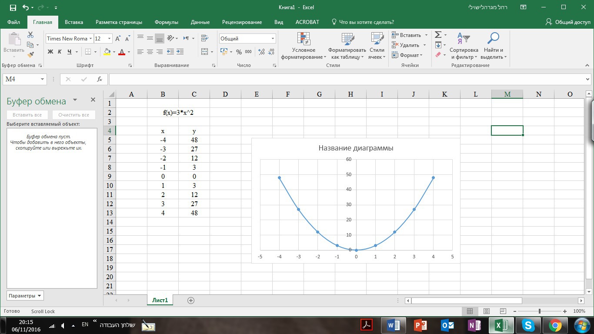
Task: Click the zoom slider handle
Action: click(539, 311)
